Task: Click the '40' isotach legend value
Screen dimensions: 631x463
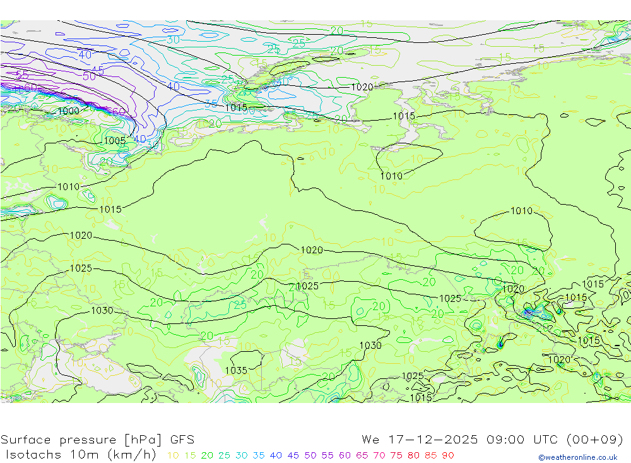Action: coord(276,455)
